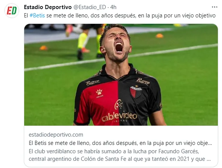Open the three-dot more options menu
This screenshot has height=168, width=222.
click(x=214, y=7)
